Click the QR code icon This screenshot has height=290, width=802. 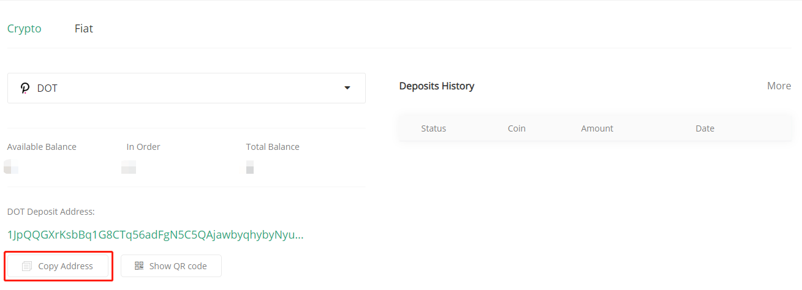(139, 266)
